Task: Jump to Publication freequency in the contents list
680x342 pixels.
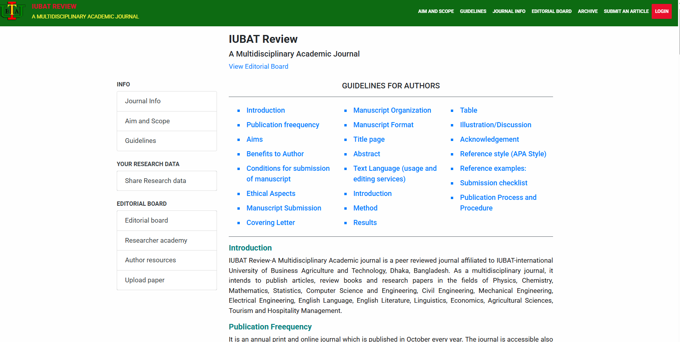Action: pos(283,125)
